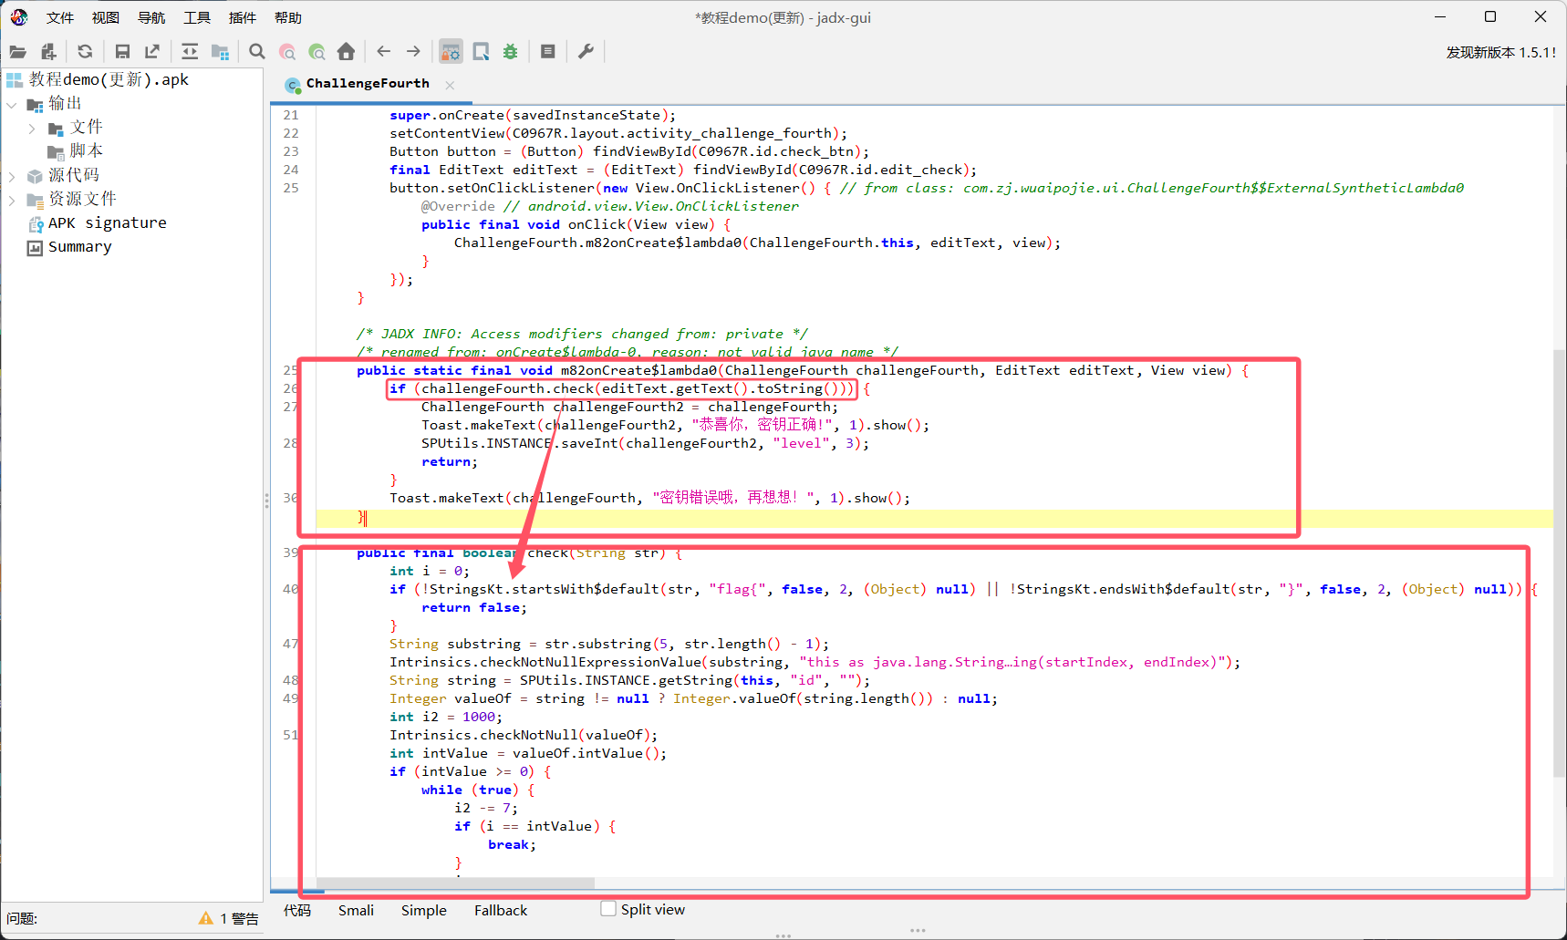Screen dimensions: 1567x940
Task: Click the 1 警告 warning indicator
Action: pos(229,918)
